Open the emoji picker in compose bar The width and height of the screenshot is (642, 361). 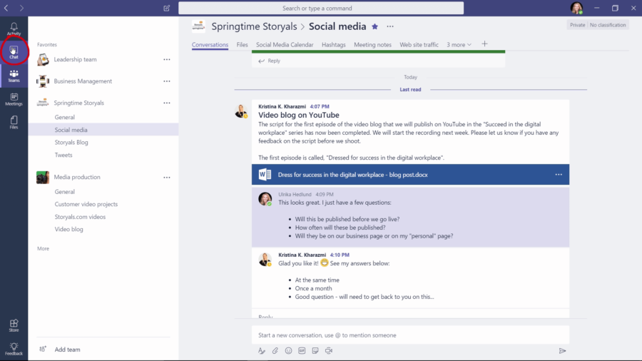coord(288,350)
